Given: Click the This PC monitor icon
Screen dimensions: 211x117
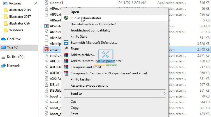Looking at the screenshot, I should (3, 48).
